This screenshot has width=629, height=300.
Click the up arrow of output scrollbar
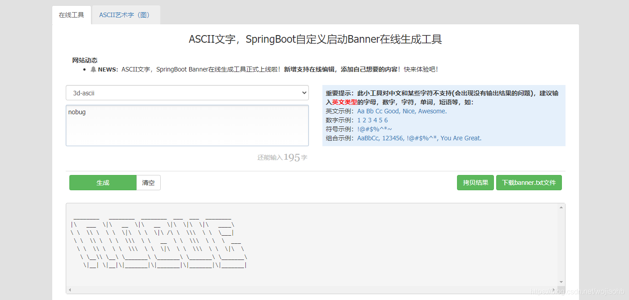point(561,207)
